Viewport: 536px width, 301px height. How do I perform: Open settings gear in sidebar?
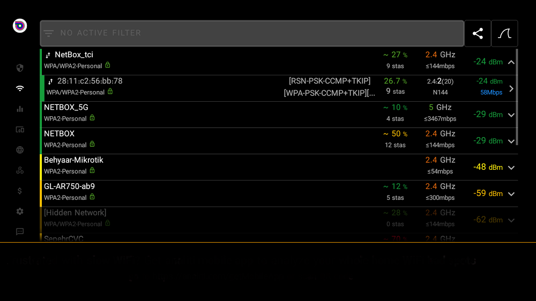pos(20,212)
